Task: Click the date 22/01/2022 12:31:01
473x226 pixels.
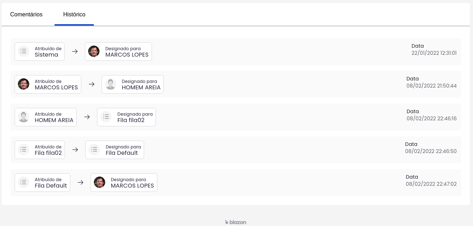Action: pyautogui.click(x=434, y=53)
